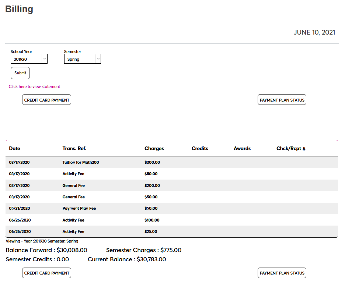345x283 pixels.
Task: Click the Date column header
Action: coord(15,148)
